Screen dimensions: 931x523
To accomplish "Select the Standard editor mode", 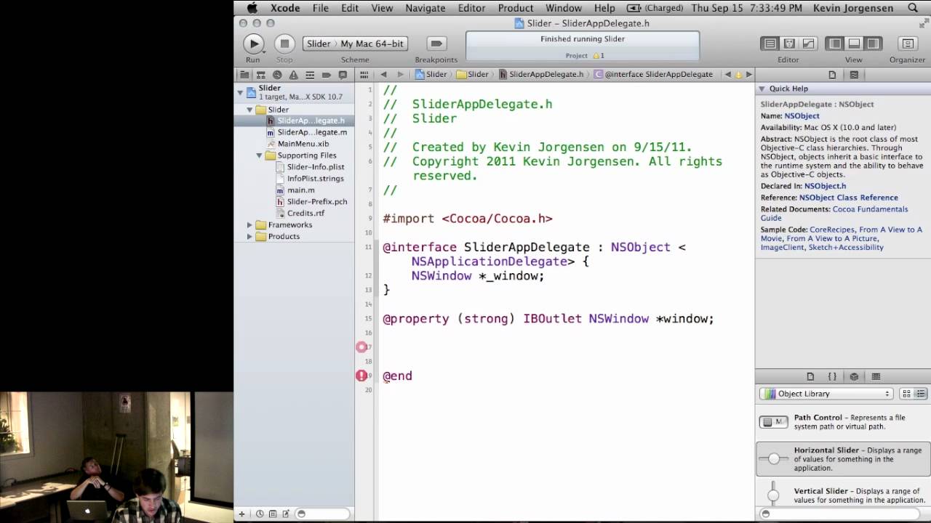I will tap(770, 44).
